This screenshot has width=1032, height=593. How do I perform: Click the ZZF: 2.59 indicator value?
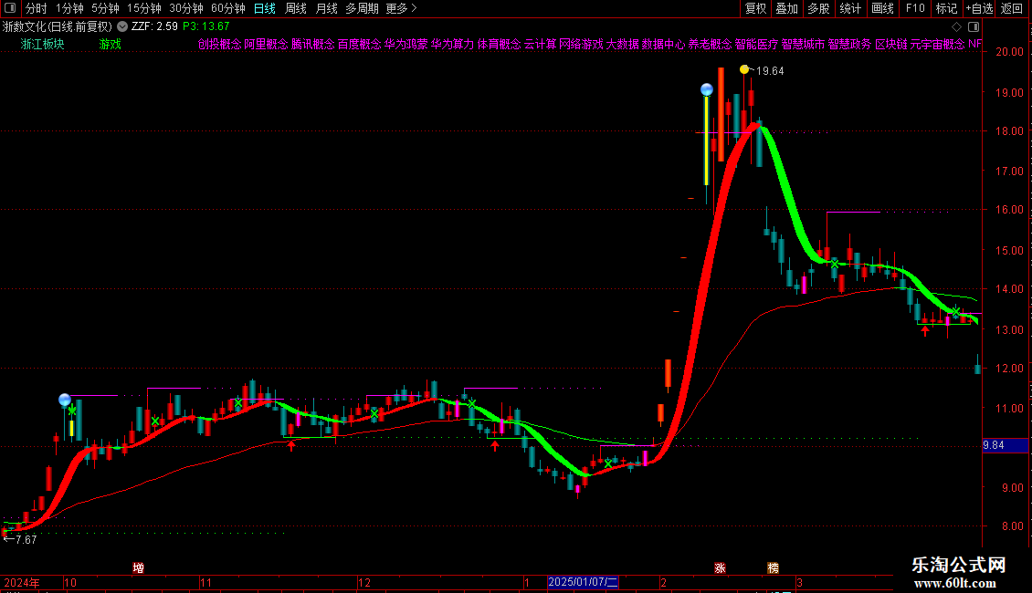(154, 26)
